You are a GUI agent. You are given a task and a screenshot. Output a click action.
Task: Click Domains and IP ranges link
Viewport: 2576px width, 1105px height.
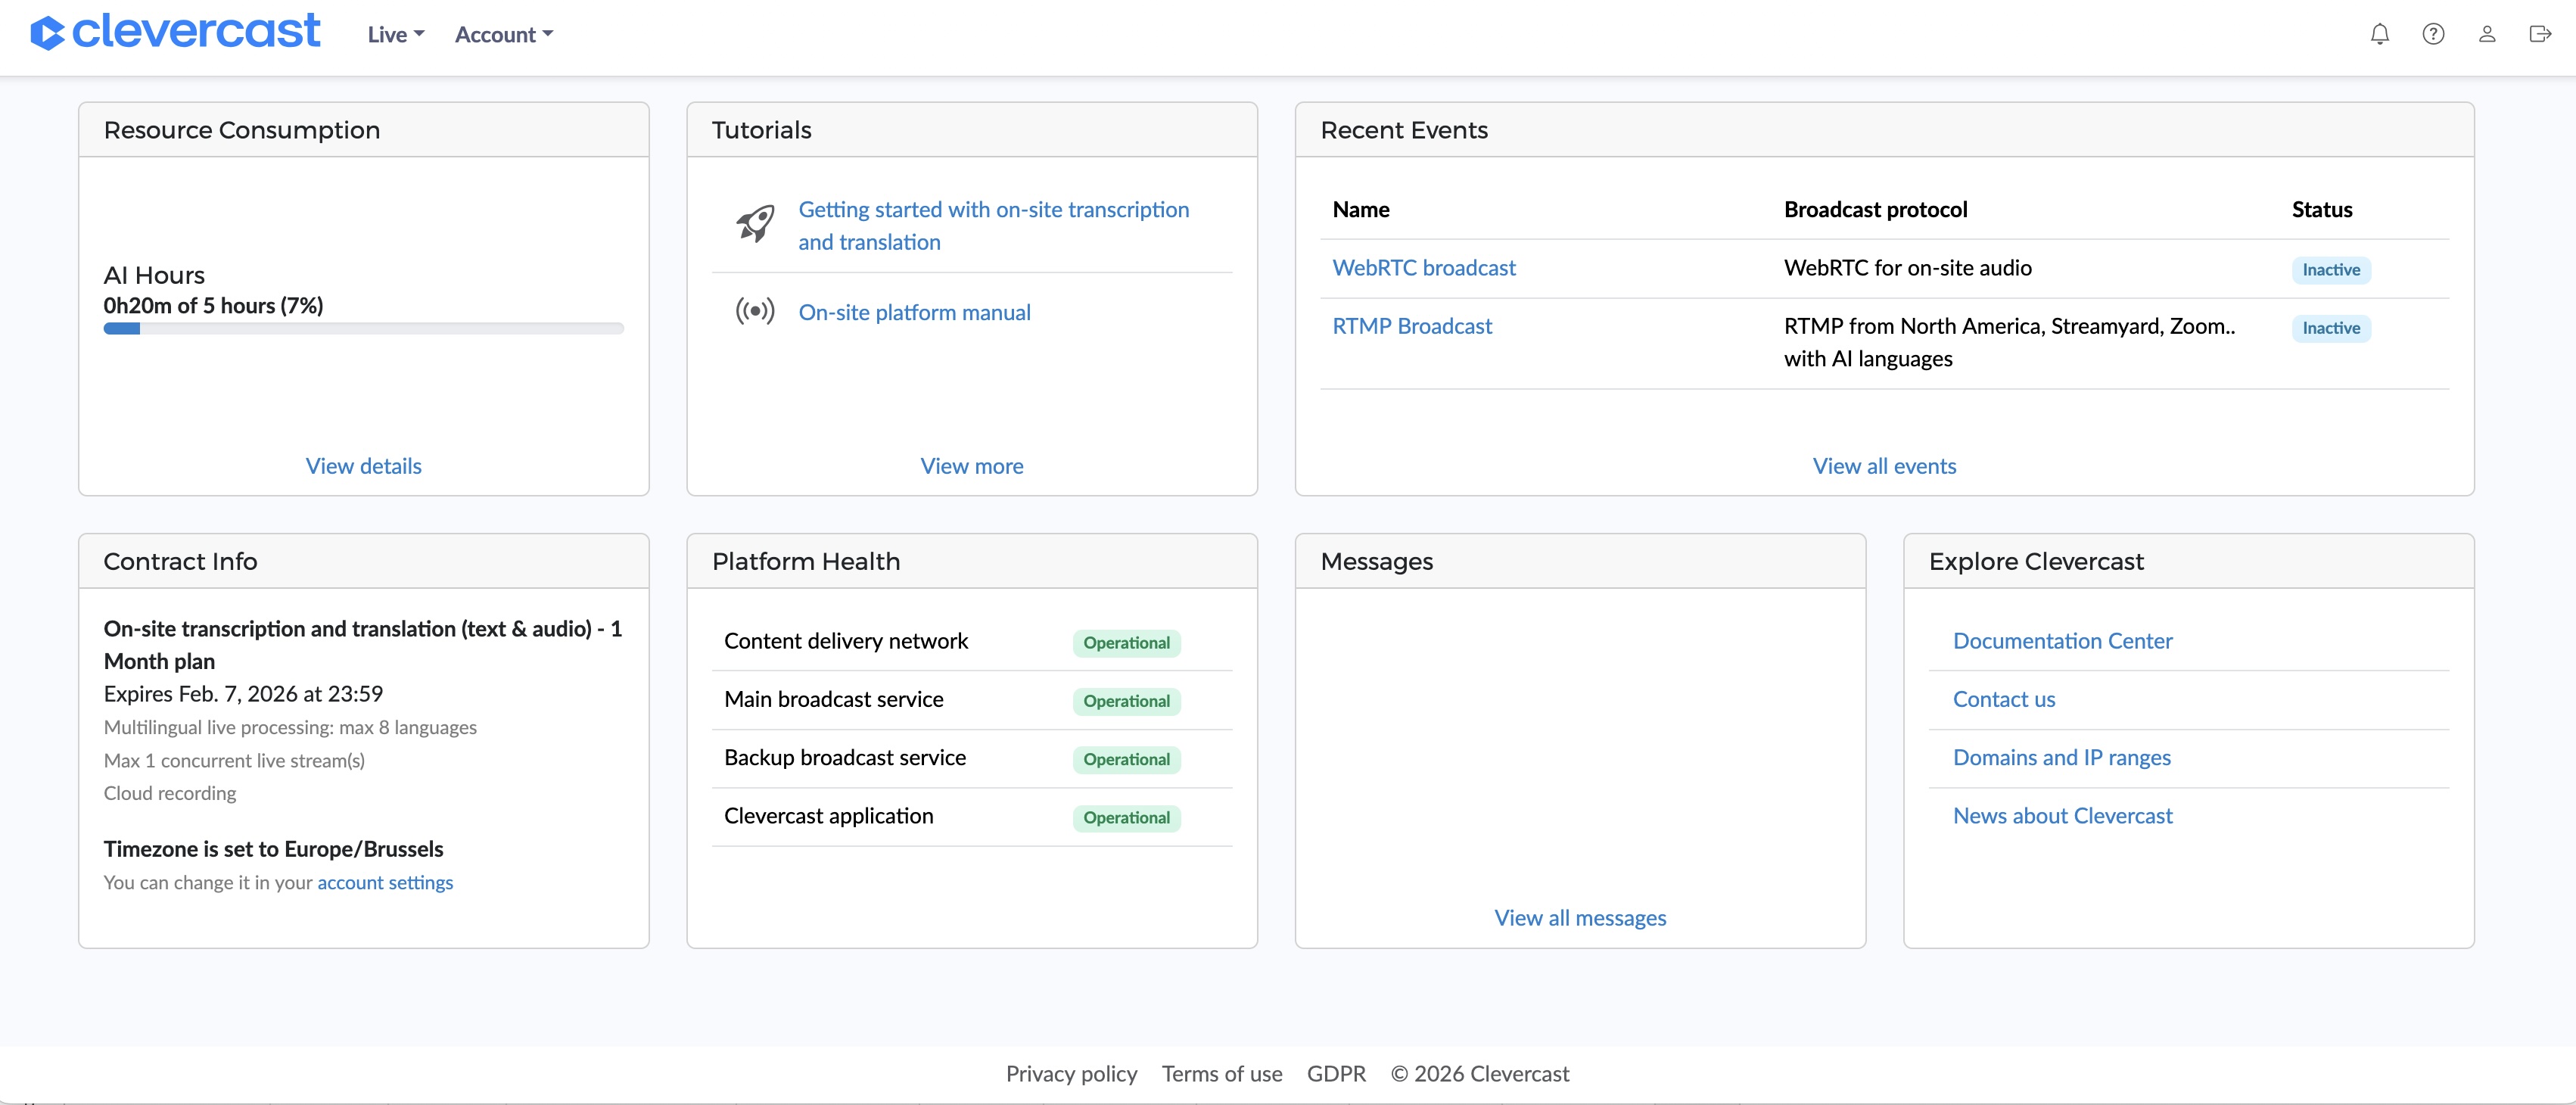[x=2061, y=758]
